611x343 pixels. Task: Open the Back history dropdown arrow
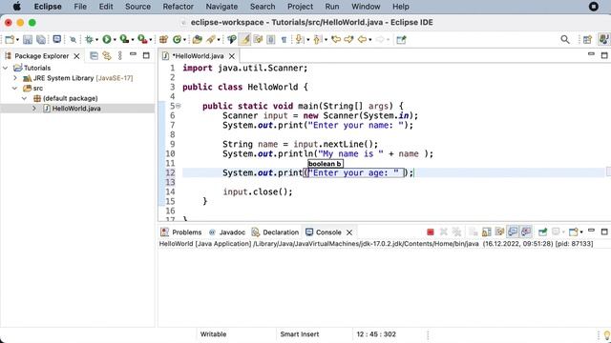tap(370, 40)
